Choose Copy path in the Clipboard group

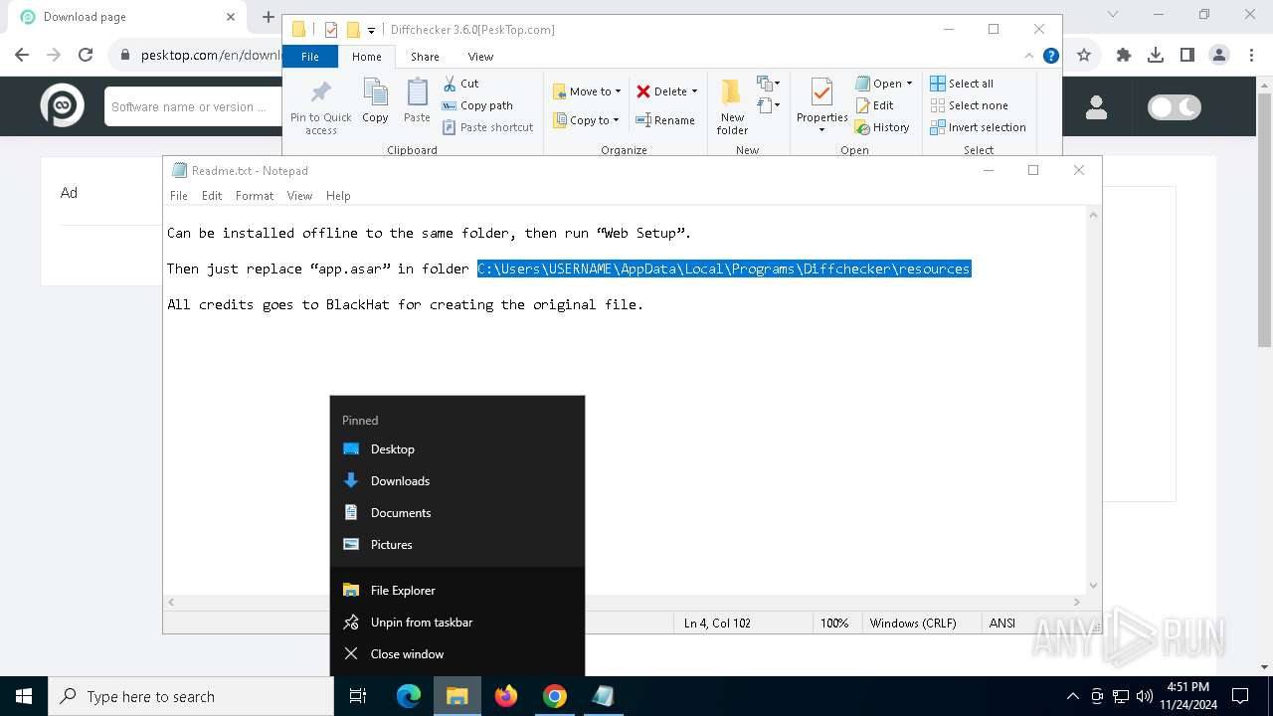point(478,105)
